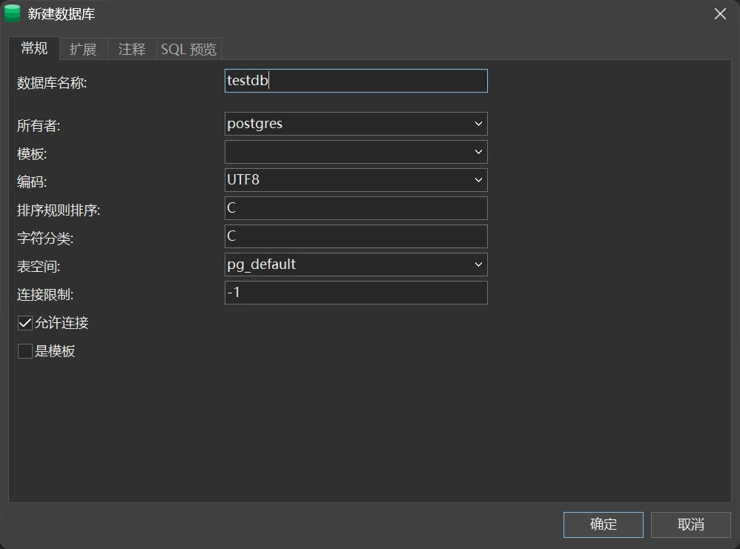Show the SQL 预览 tab

(x=189, y=50)
